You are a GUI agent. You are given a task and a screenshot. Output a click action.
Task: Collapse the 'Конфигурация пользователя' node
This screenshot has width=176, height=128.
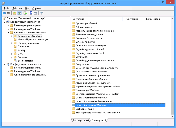5,64
